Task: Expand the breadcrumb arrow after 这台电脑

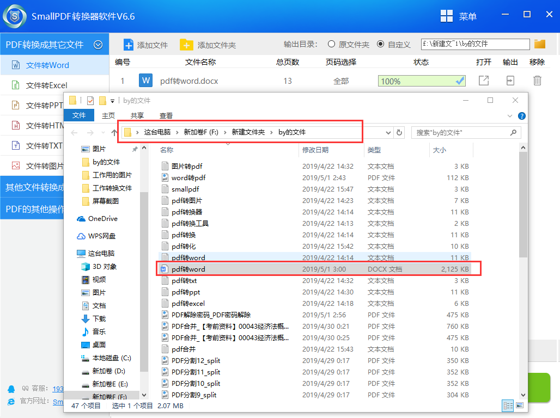Action: point(177,132)
